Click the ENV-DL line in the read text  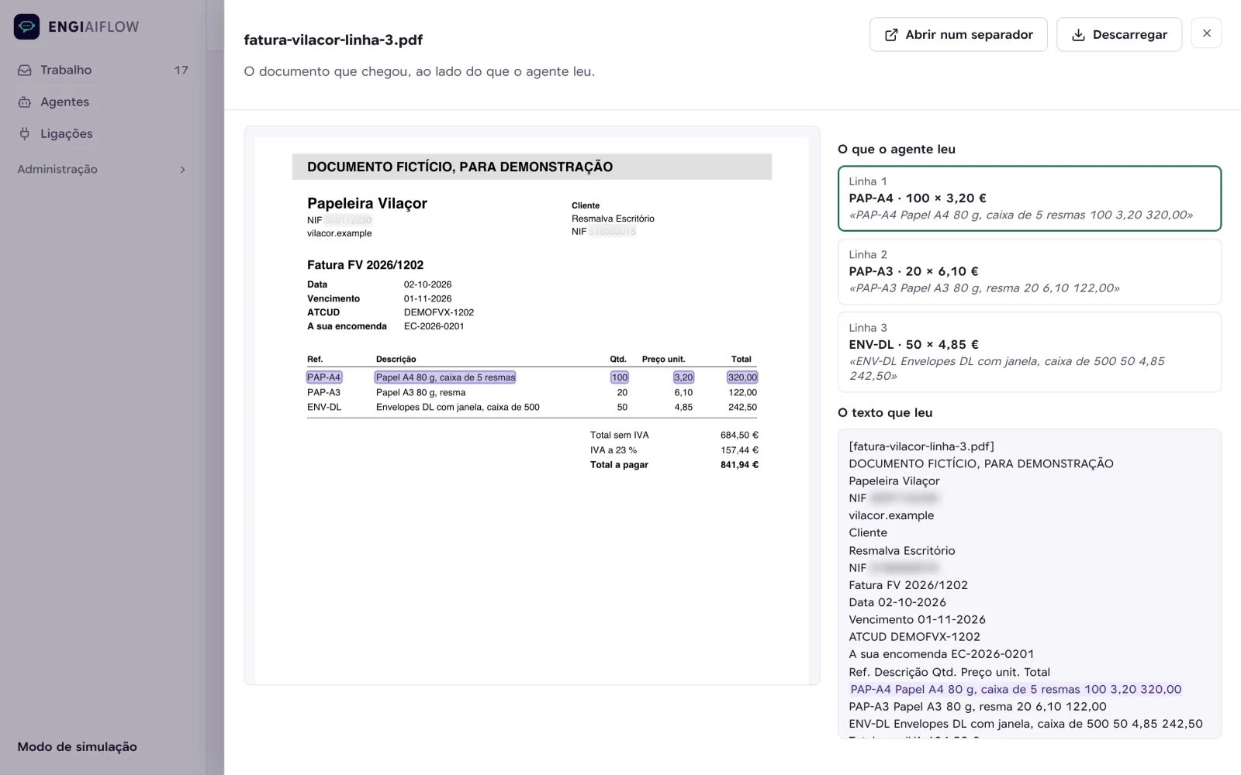click(x=1025, y=724)
